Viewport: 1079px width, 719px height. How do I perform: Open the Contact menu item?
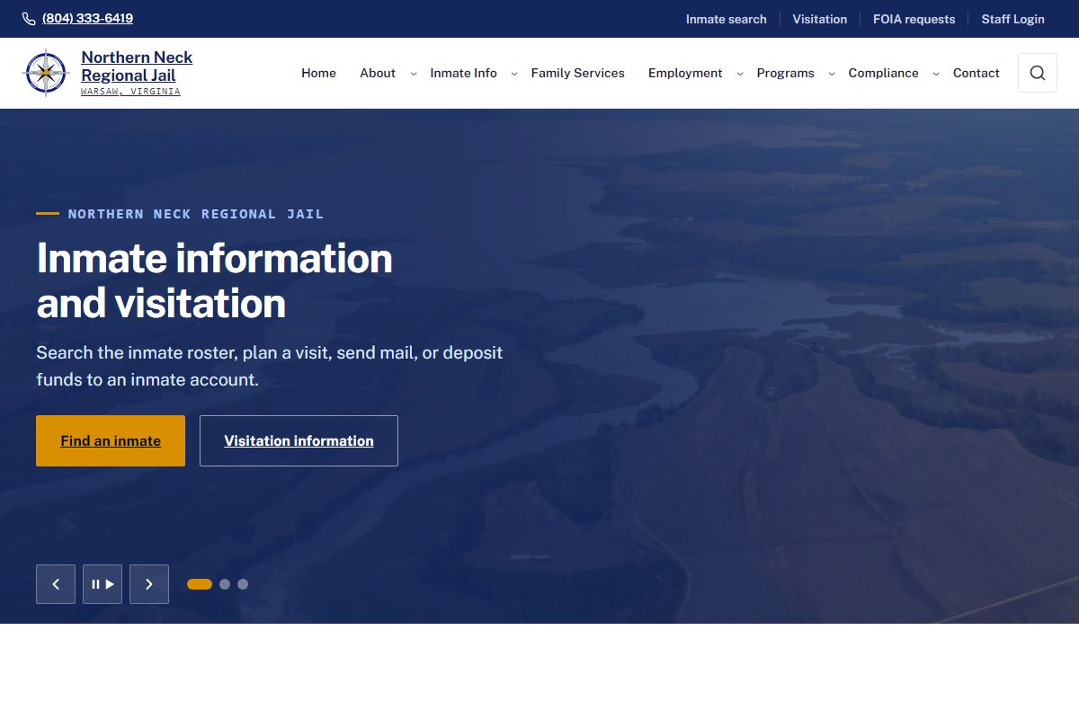[x=976, y=73]
